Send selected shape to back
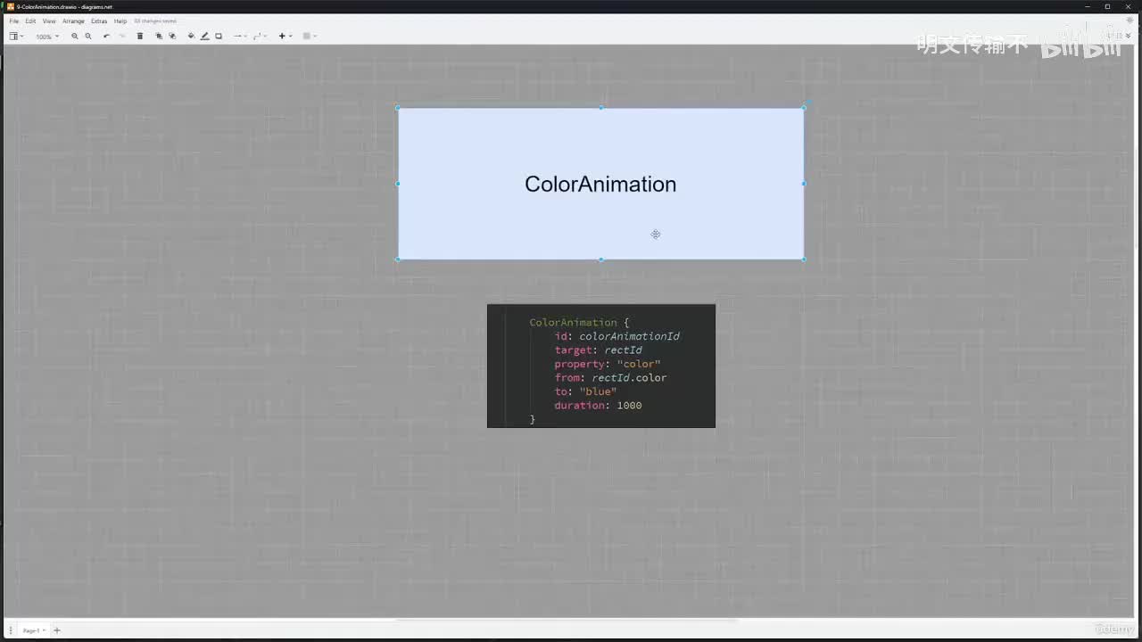This screenshot has width=1142, height=642. (x=172, y=37)
